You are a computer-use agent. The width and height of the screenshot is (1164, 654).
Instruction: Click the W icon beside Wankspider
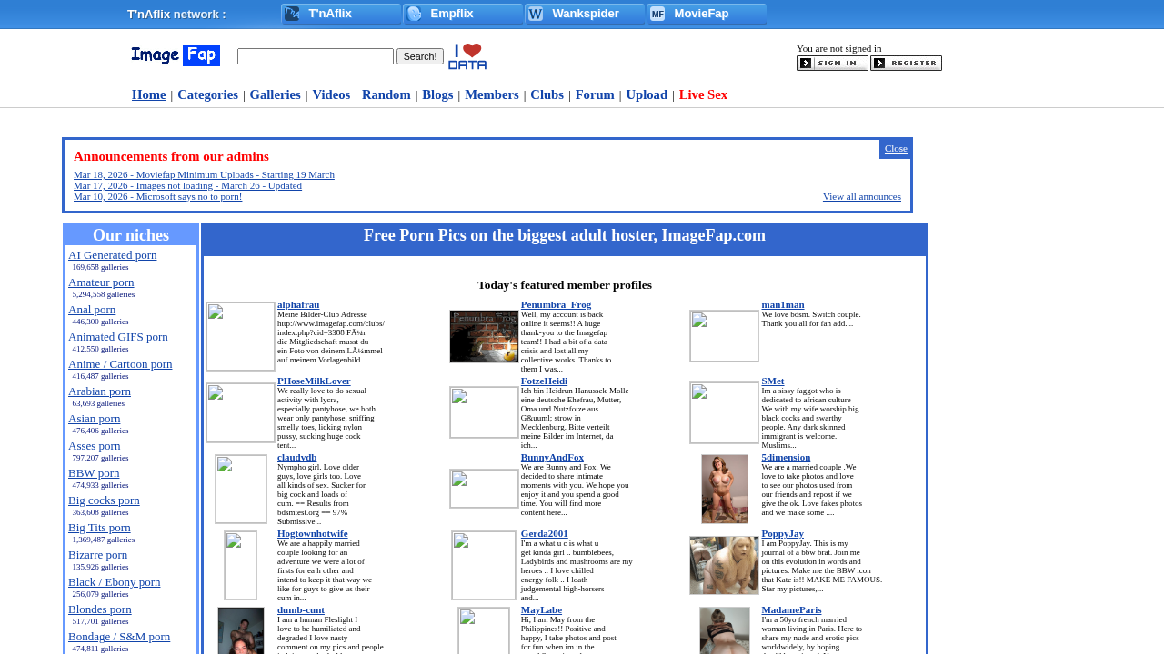coord(536,14)
